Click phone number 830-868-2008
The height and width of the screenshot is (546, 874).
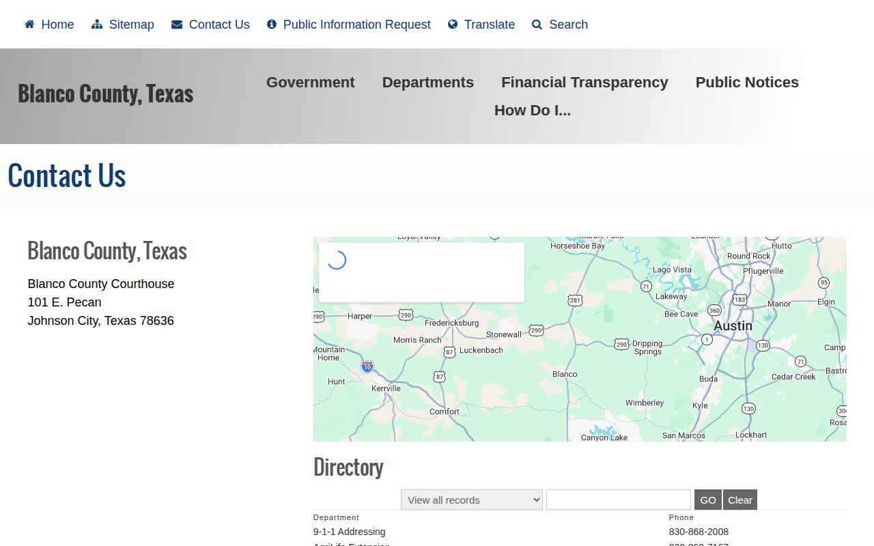pos(699,532)
